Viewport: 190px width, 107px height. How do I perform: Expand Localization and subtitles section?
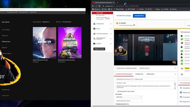pyautogui.click(x=102, y=39)
